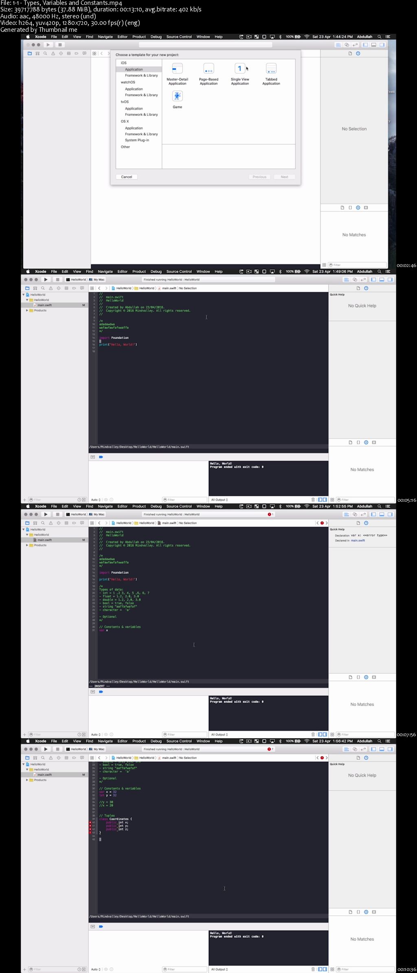This screenshot has height=973, width=417.
Task: Open Product menu in the 1:44:24 PM frame
Action: [139, 37]
